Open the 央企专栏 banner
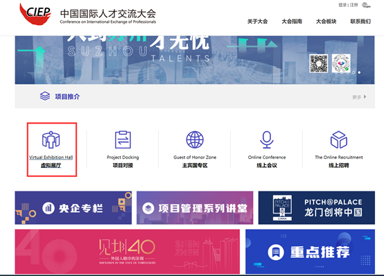Screen dimensions: 384x276 tap(73, 208)
